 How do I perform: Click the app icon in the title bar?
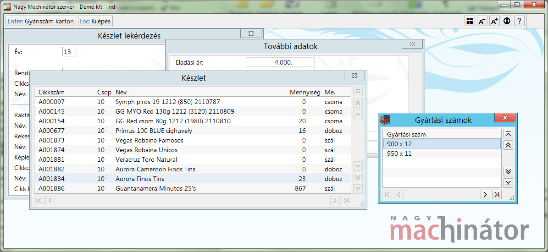(x=7, y=6)
